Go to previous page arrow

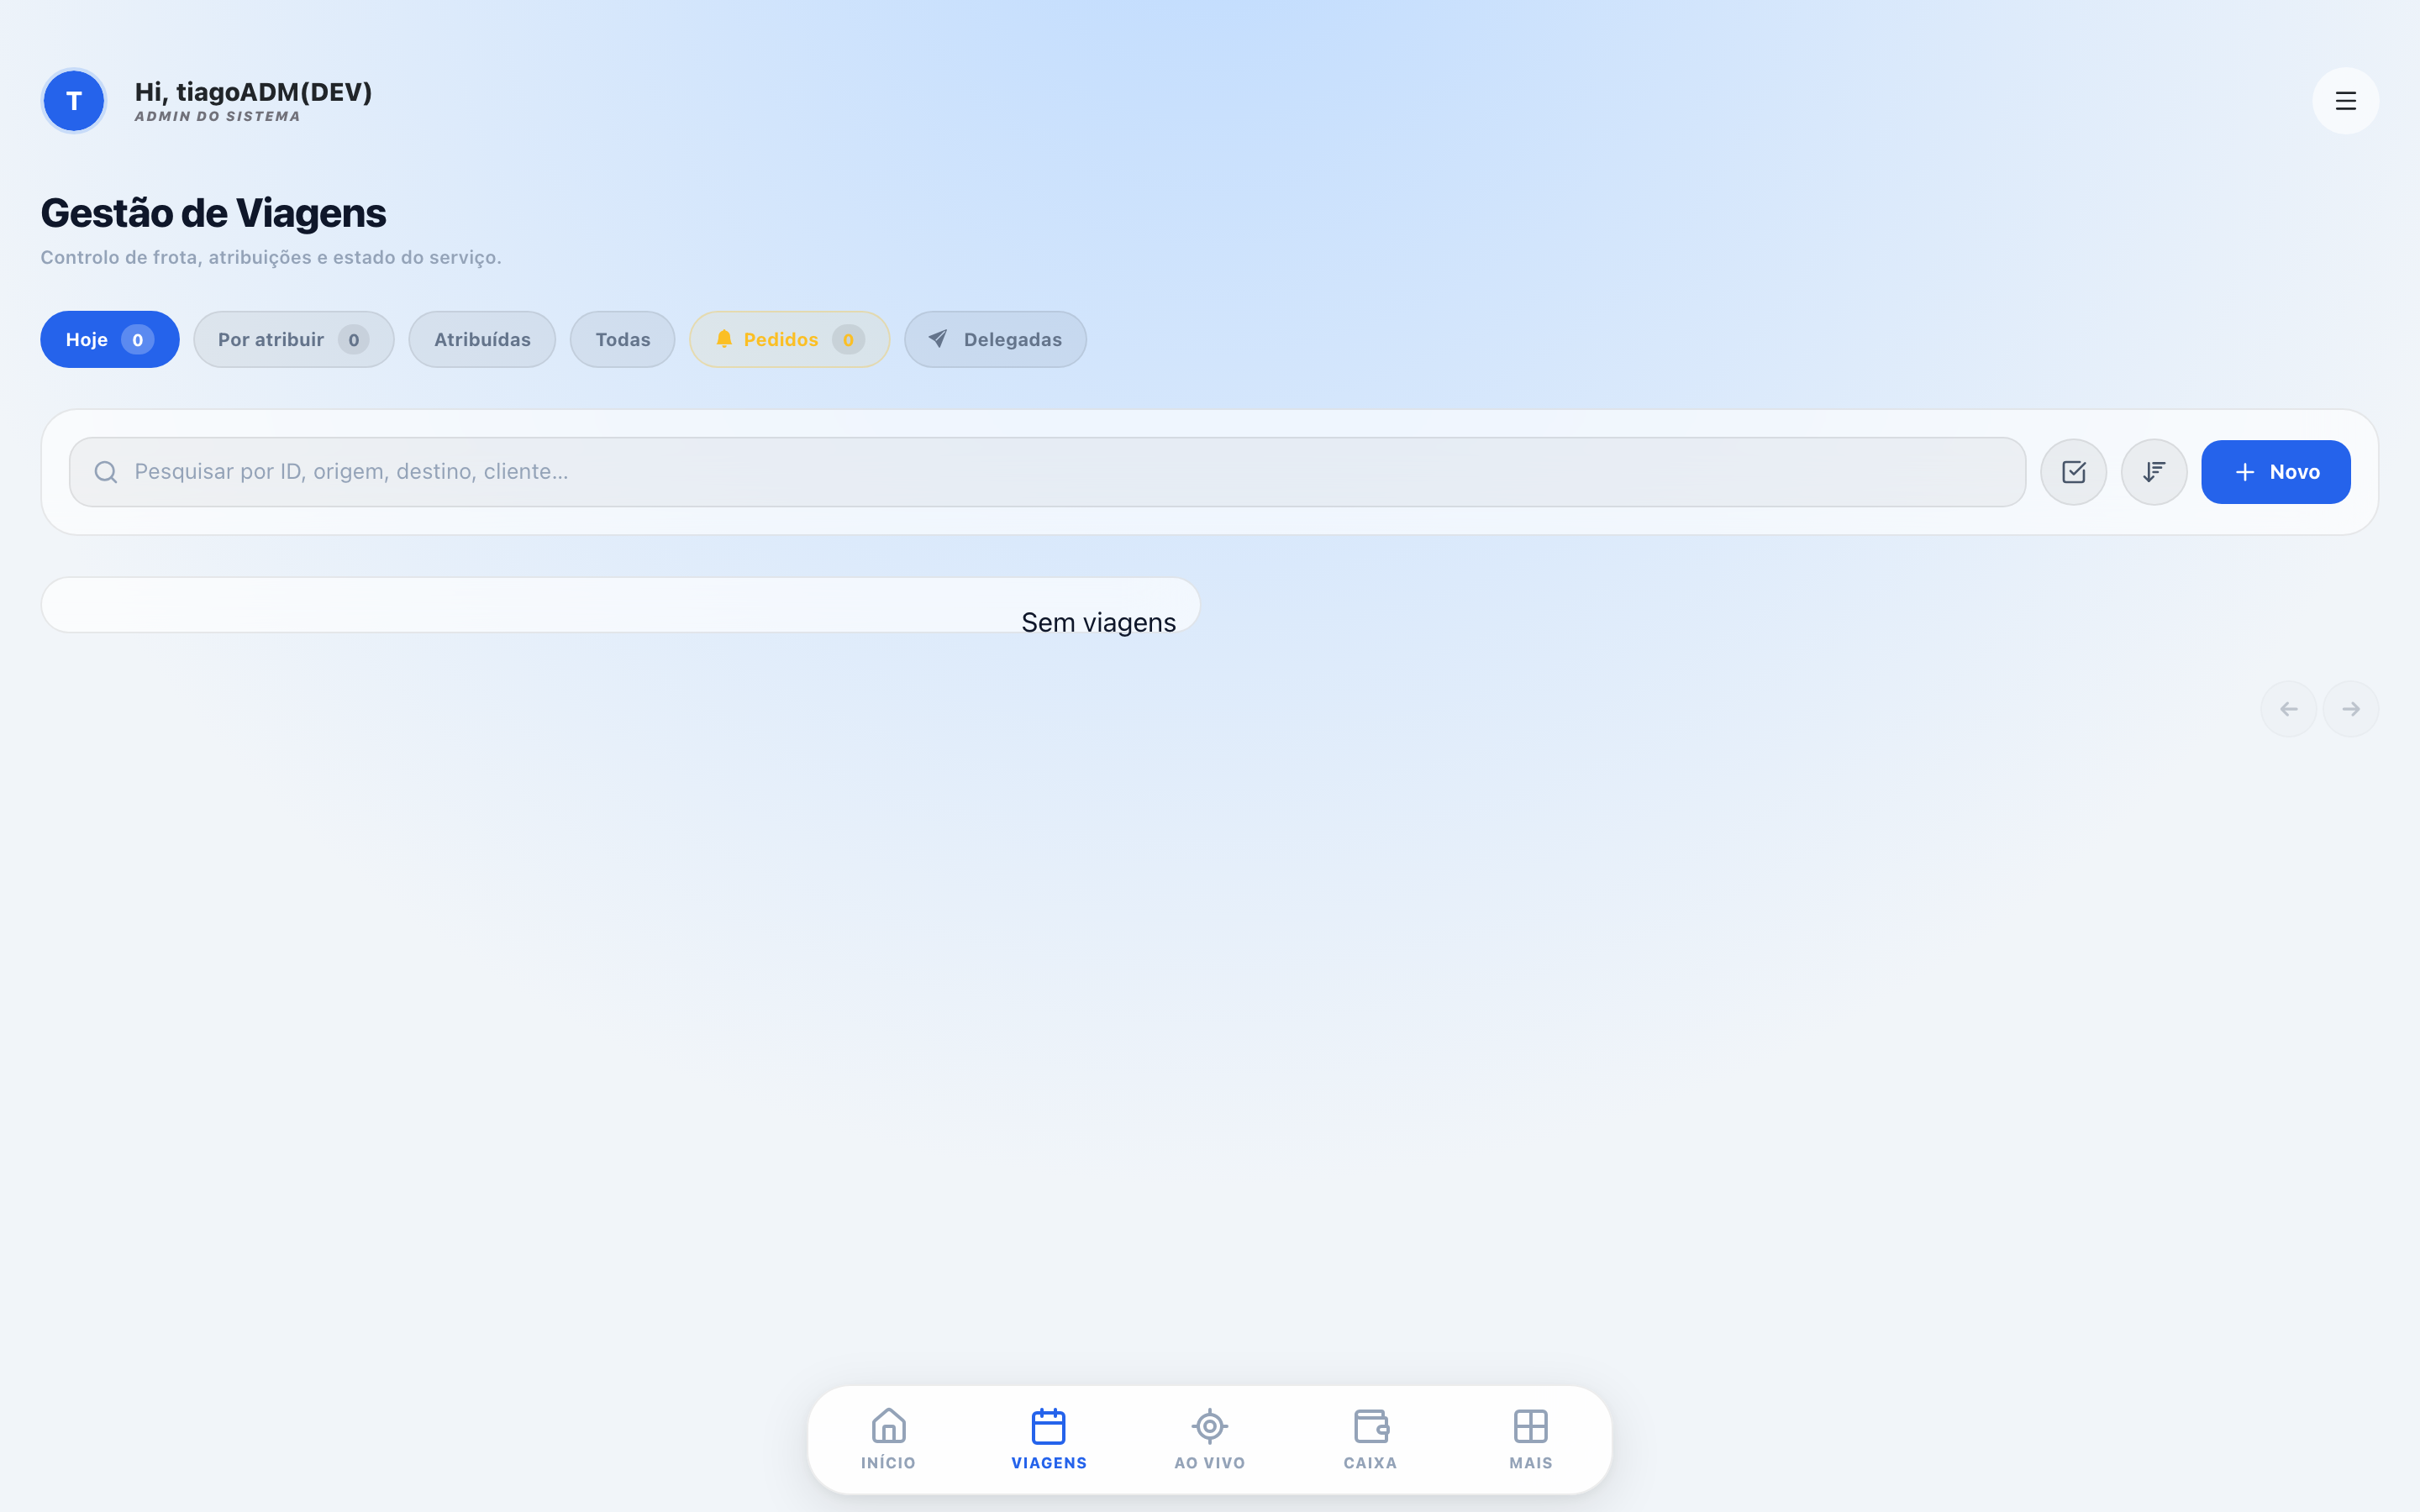(2289, 709)
